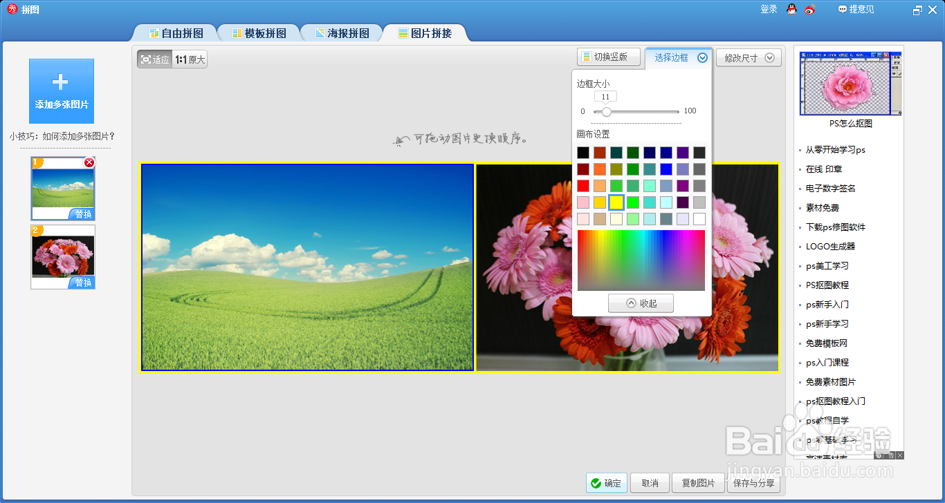Replace image 1 via its 替换 button
Image resolution: width=945 pixels, height=503 pixels.
pos(82,214)
